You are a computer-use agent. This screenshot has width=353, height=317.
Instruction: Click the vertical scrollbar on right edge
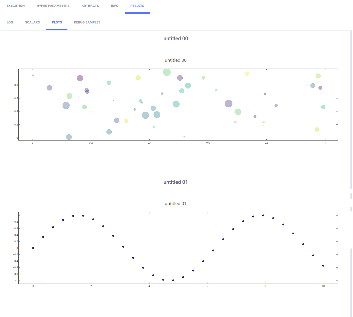pyautogui.click(x=351, y=110)
